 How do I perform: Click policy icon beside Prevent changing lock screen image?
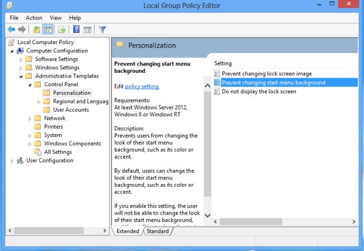[x=217, y=74]
